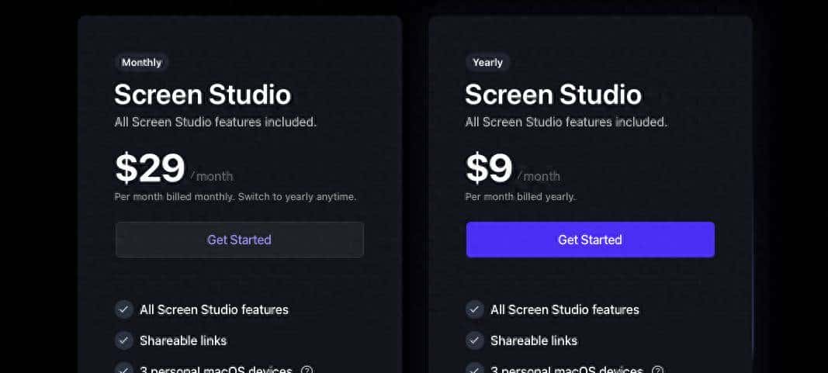The height and width of the screenshot is (373, 828).
Task: Open the help icon next to Yearly macOS devices
Action: click(x=657, y=369)
